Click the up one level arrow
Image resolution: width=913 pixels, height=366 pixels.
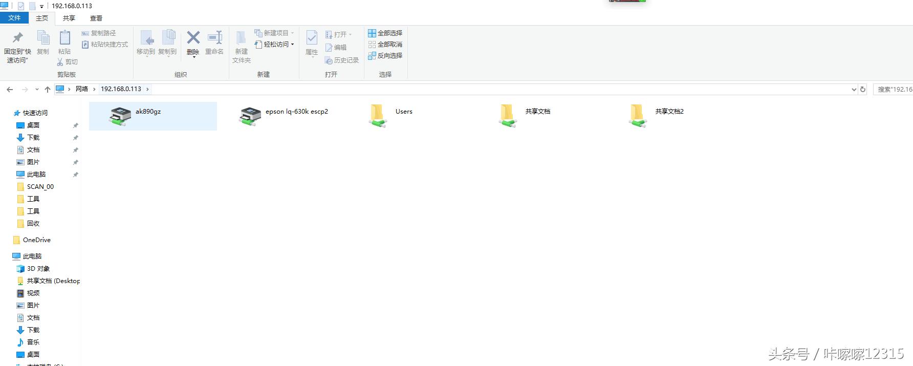48,90
